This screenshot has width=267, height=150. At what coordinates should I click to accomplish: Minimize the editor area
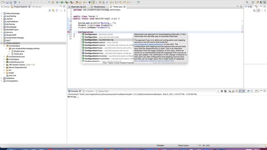click(237, 7)
